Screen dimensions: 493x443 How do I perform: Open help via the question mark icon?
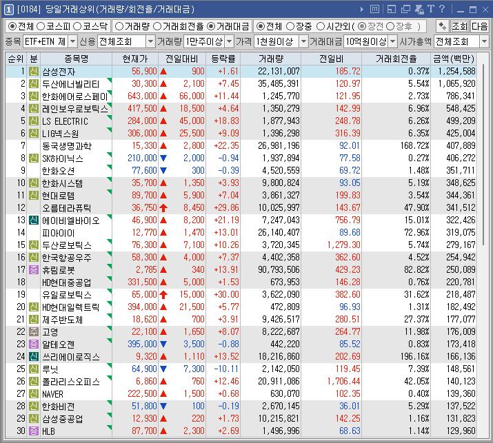click(442, 9)
